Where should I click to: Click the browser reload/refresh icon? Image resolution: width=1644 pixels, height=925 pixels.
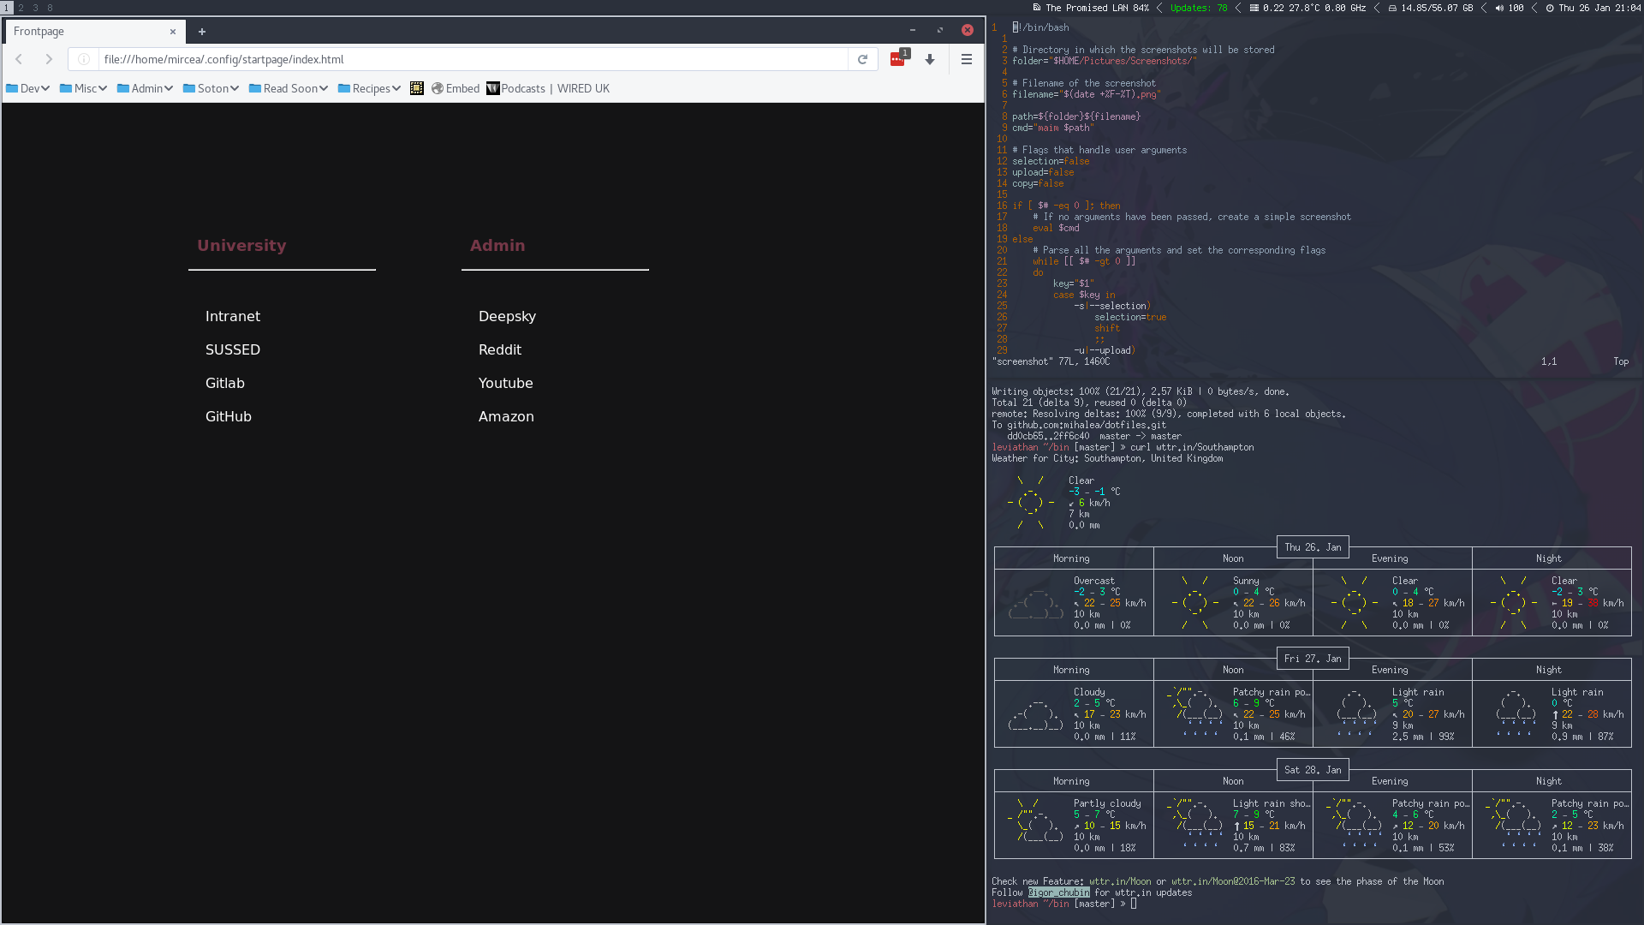861,59
